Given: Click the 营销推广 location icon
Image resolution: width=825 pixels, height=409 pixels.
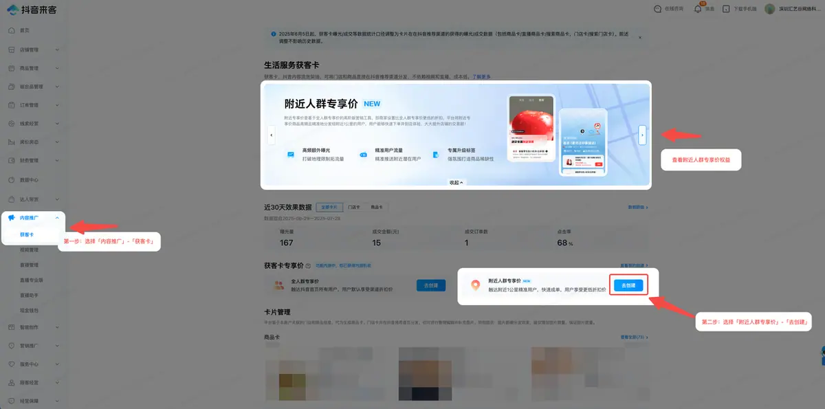Looking at the screenshot, I should pyautogui.click(x=12, y=346).
